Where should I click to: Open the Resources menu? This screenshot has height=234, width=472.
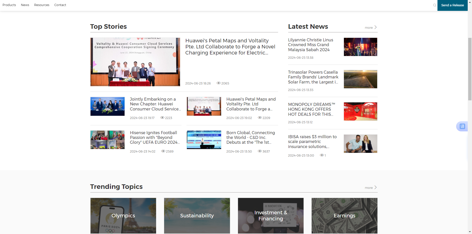[42, 5]
